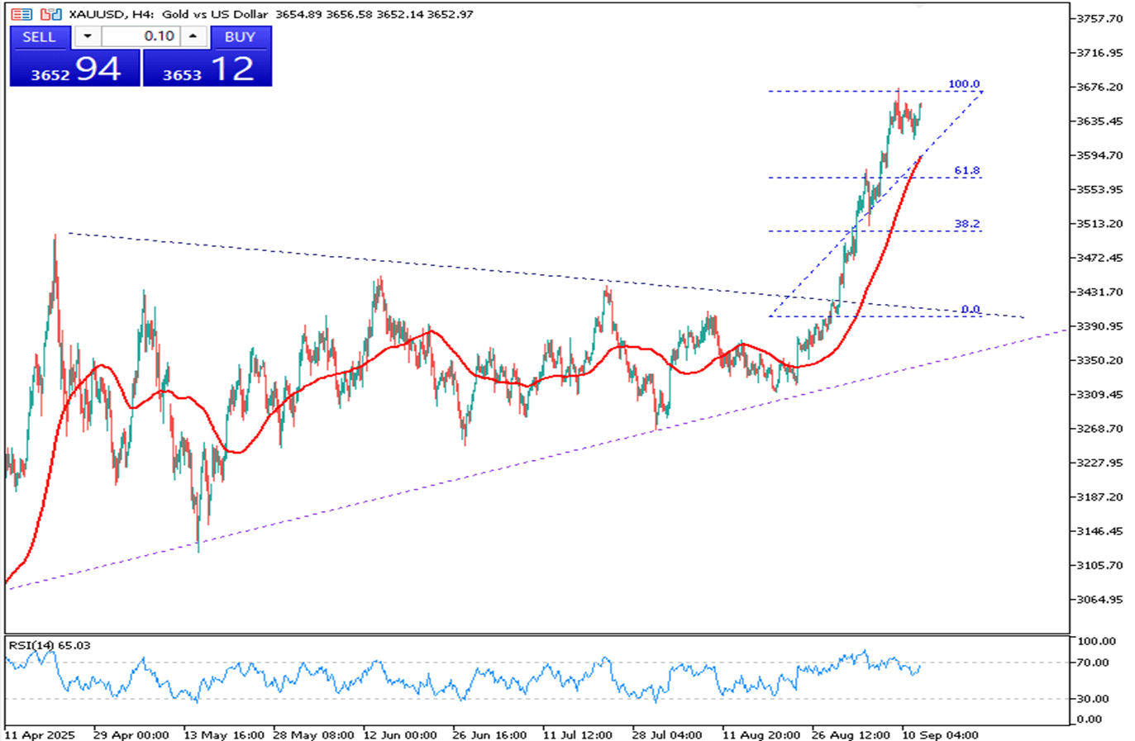Click the 3676.20 price on the axis
This screenshot has width=1135, height=741.
click(1099, 87)
